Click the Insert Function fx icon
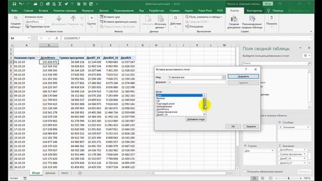Screen dimensions: 322x181 pyautogui.click(x=57, y=38)
